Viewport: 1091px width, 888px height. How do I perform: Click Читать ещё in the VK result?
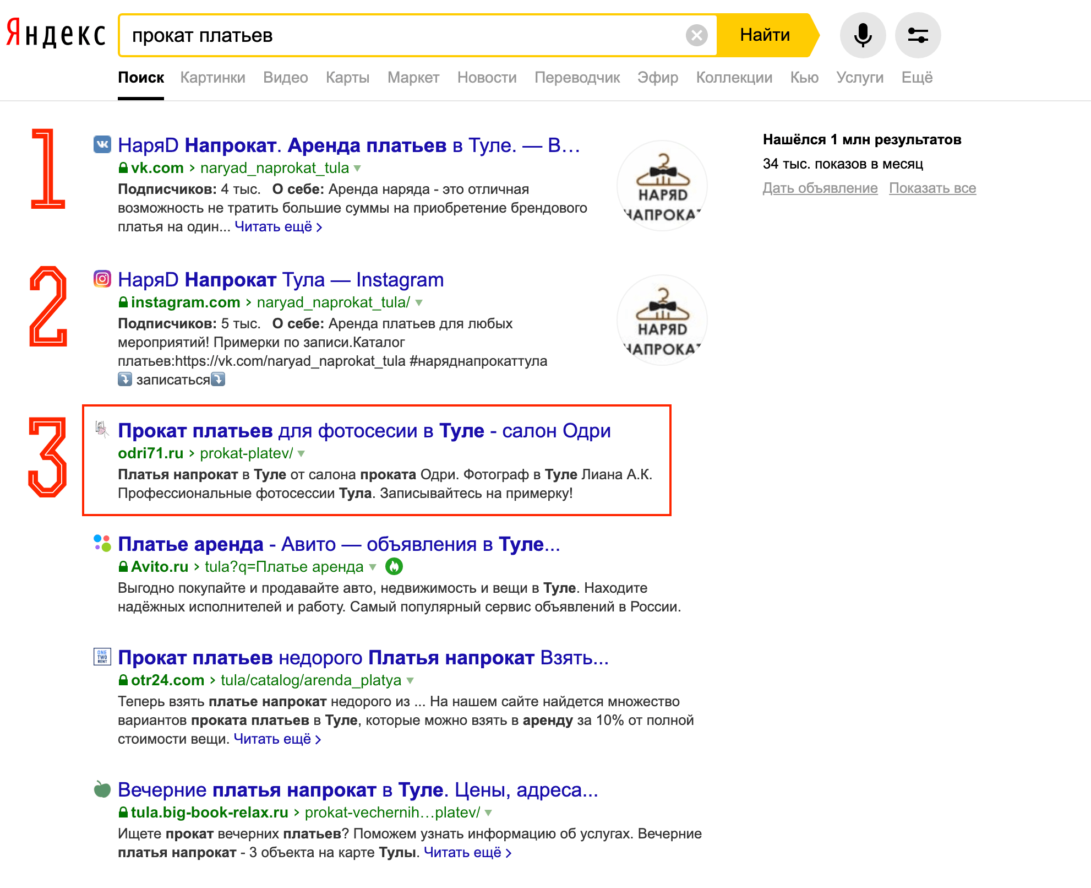[279, 226]
